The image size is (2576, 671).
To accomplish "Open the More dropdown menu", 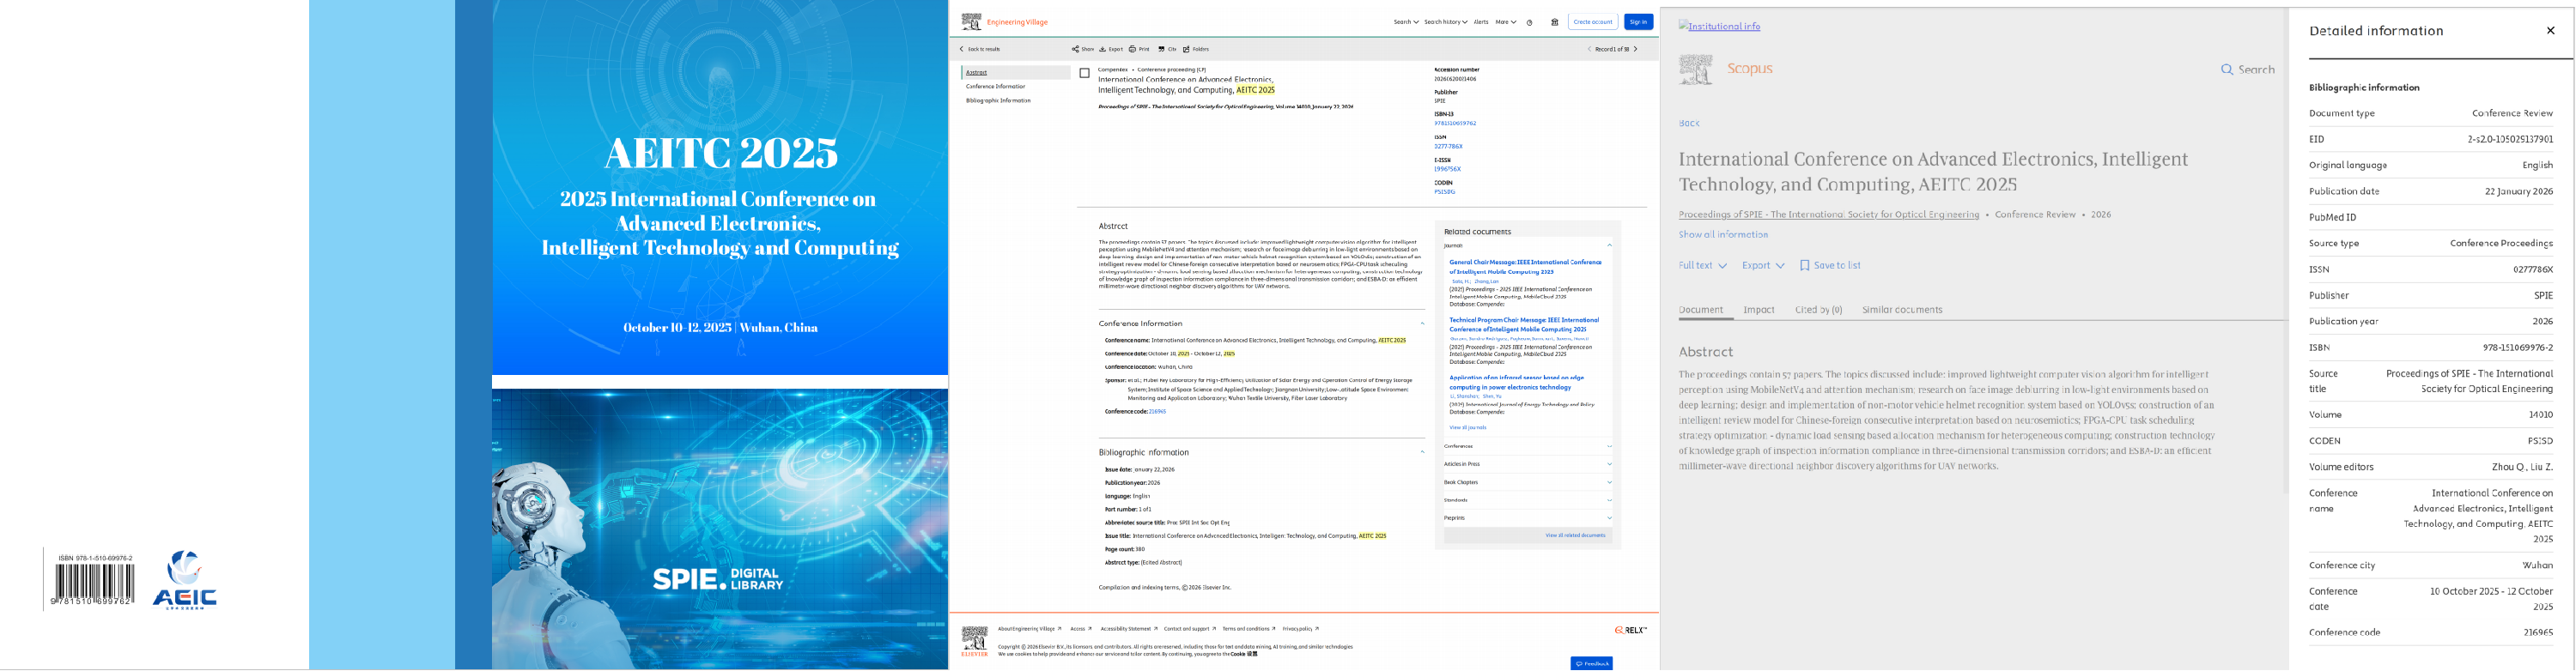I will coord(1506,22).
